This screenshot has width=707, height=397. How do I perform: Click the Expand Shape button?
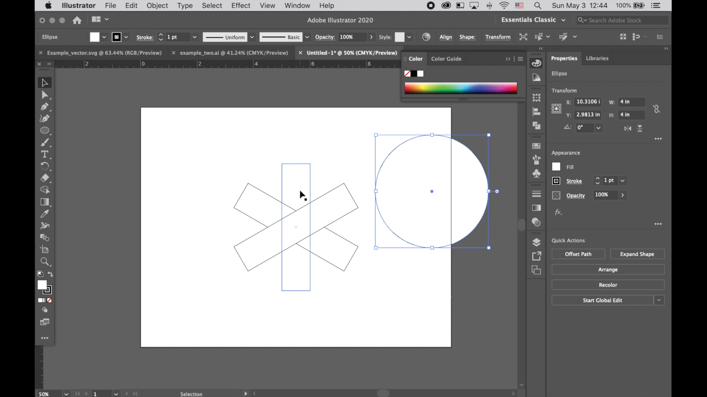(x=637, y=254)
